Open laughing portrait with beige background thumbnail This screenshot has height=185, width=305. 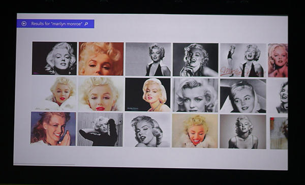195,131
